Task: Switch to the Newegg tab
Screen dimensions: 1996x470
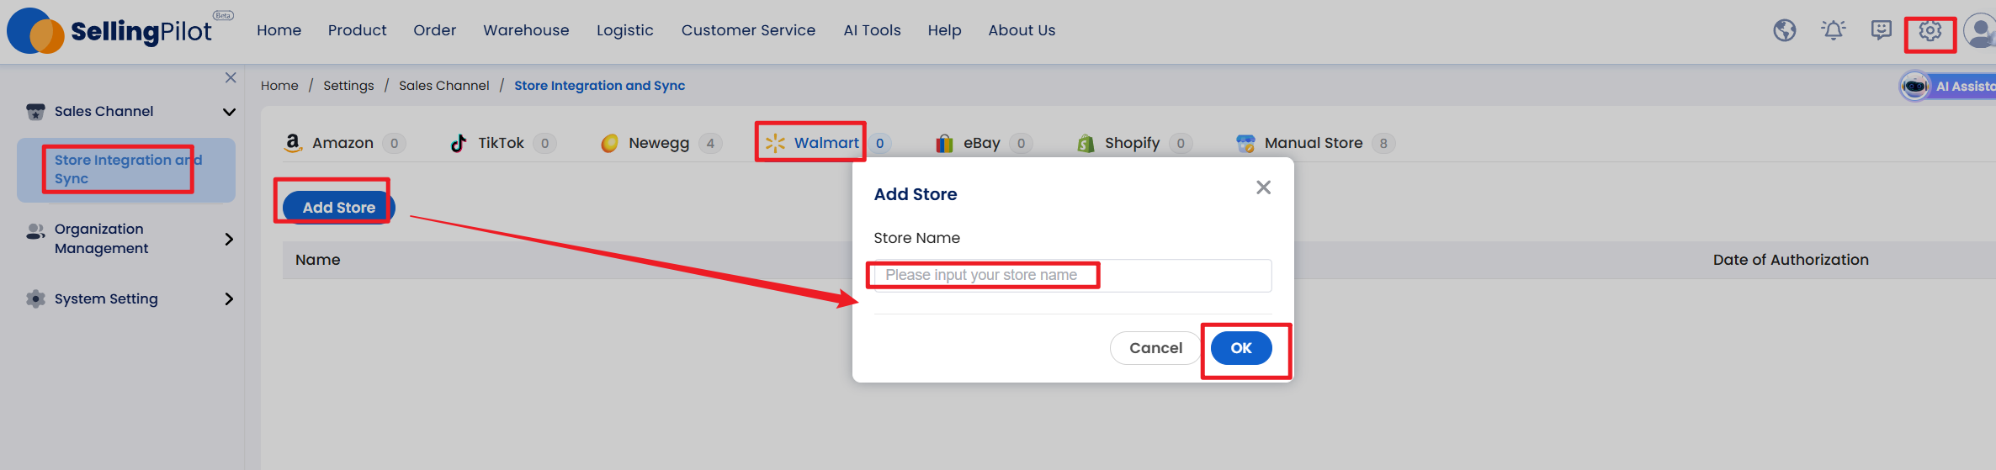Action: click(661, 143)
